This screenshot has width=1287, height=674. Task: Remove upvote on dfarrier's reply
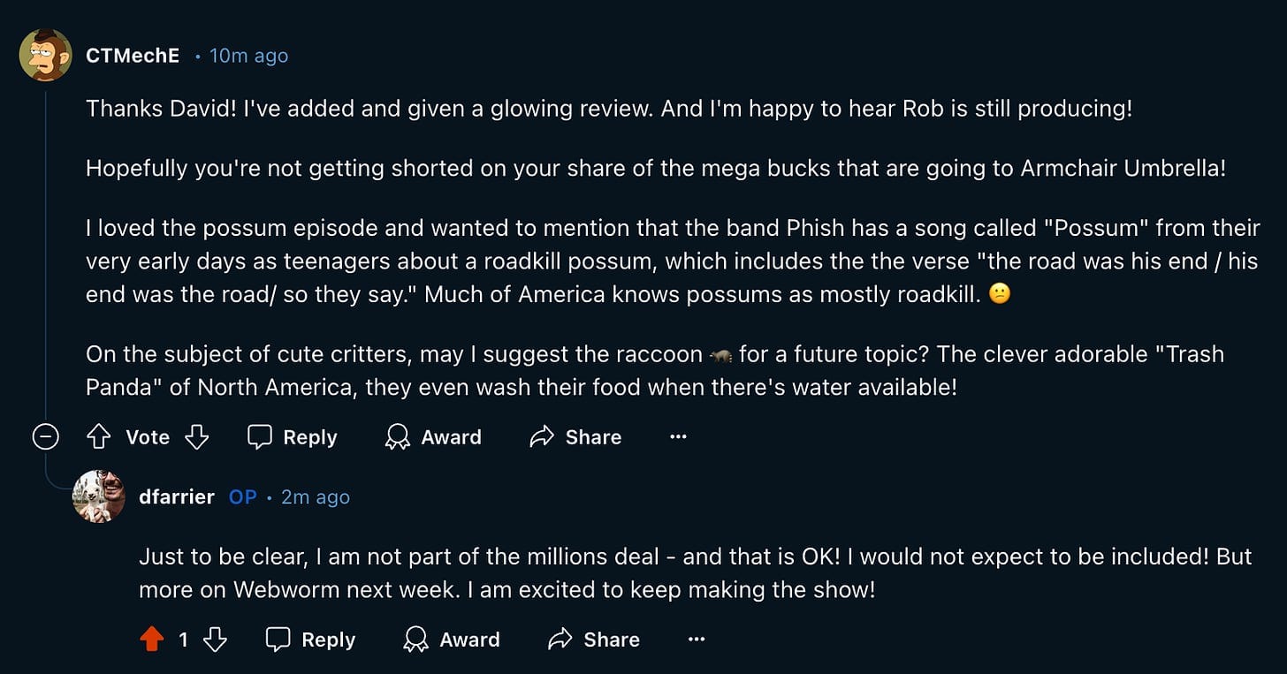pyautogui.click(x=152, y=639)
